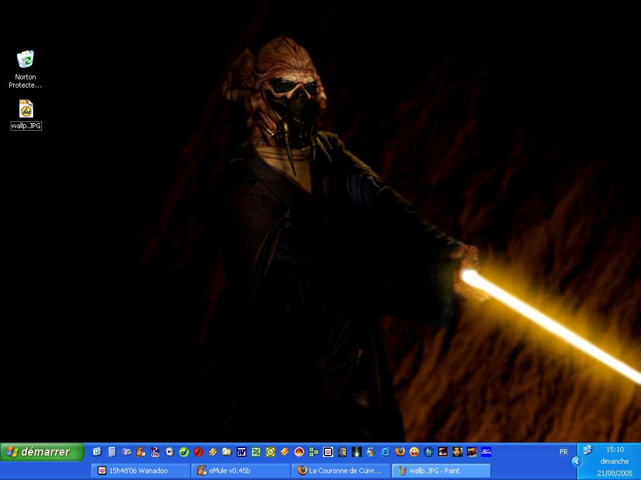Open the démarrer Start menu

tap(42, 452)
